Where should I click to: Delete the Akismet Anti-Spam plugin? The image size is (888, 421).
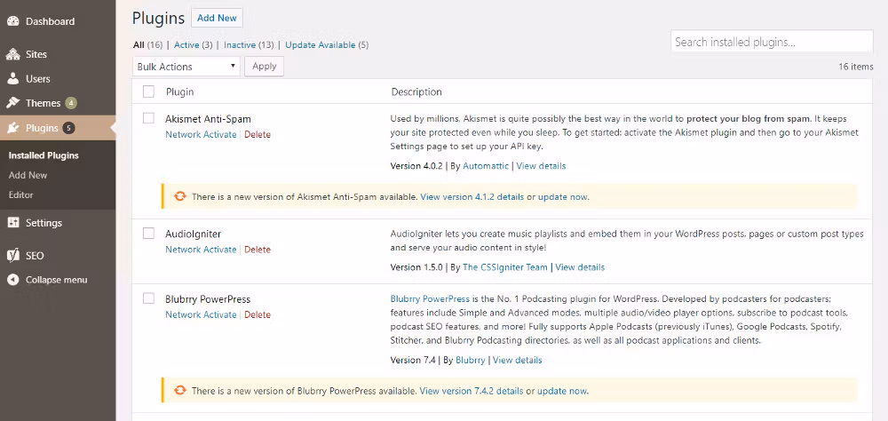[258, 135]
